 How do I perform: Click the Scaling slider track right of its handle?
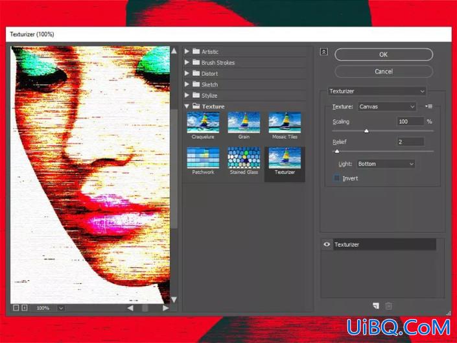pyautogui.click(x=401, y=131)
